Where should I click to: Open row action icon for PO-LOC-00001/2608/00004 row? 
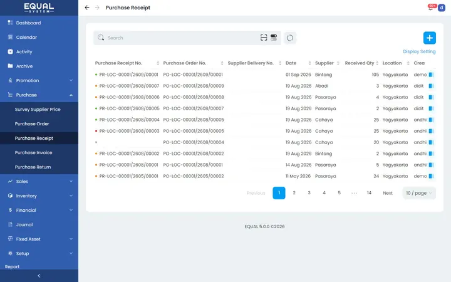[431, 142]
